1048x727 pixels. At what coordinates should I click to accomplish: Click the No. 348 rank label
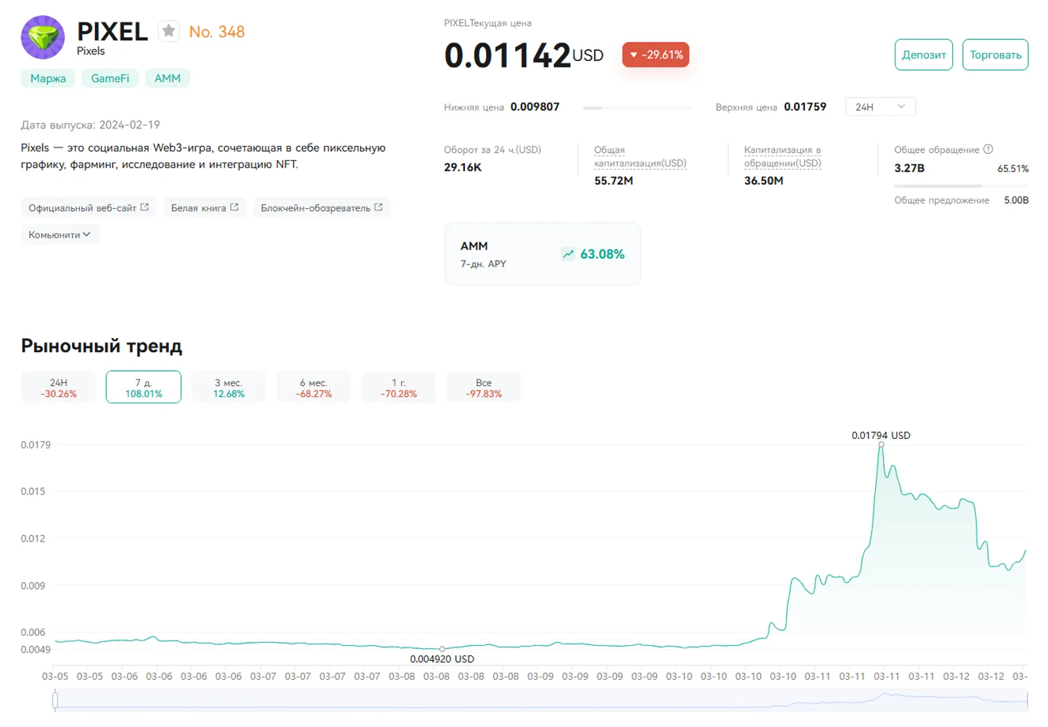click(217, 31)
